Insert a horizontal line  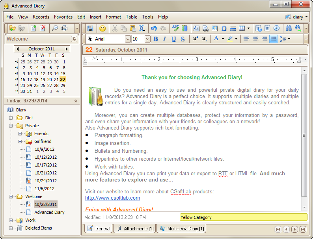point(233,28)
